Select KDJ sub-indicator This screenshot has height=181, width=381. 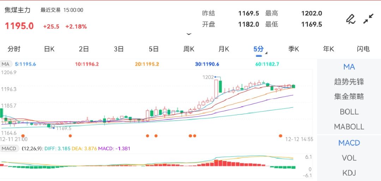pos(349,173)
